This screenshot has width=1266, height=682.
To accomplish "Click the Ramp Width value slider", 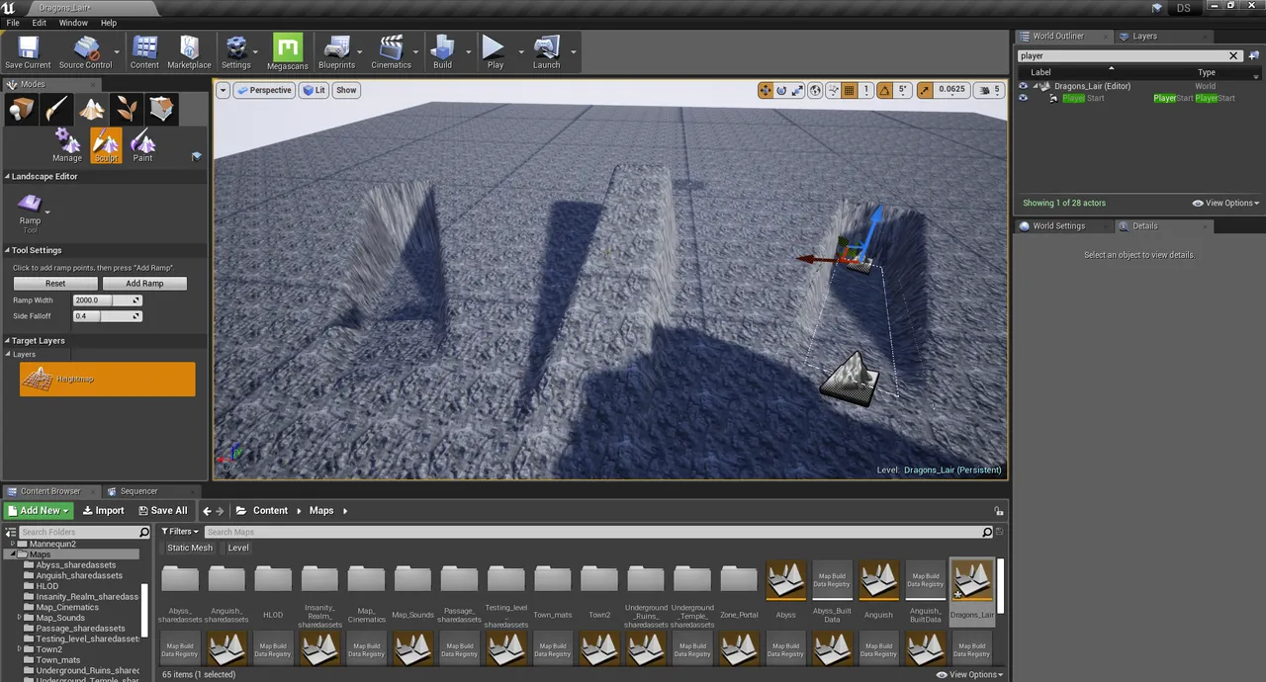I will 107,300.
